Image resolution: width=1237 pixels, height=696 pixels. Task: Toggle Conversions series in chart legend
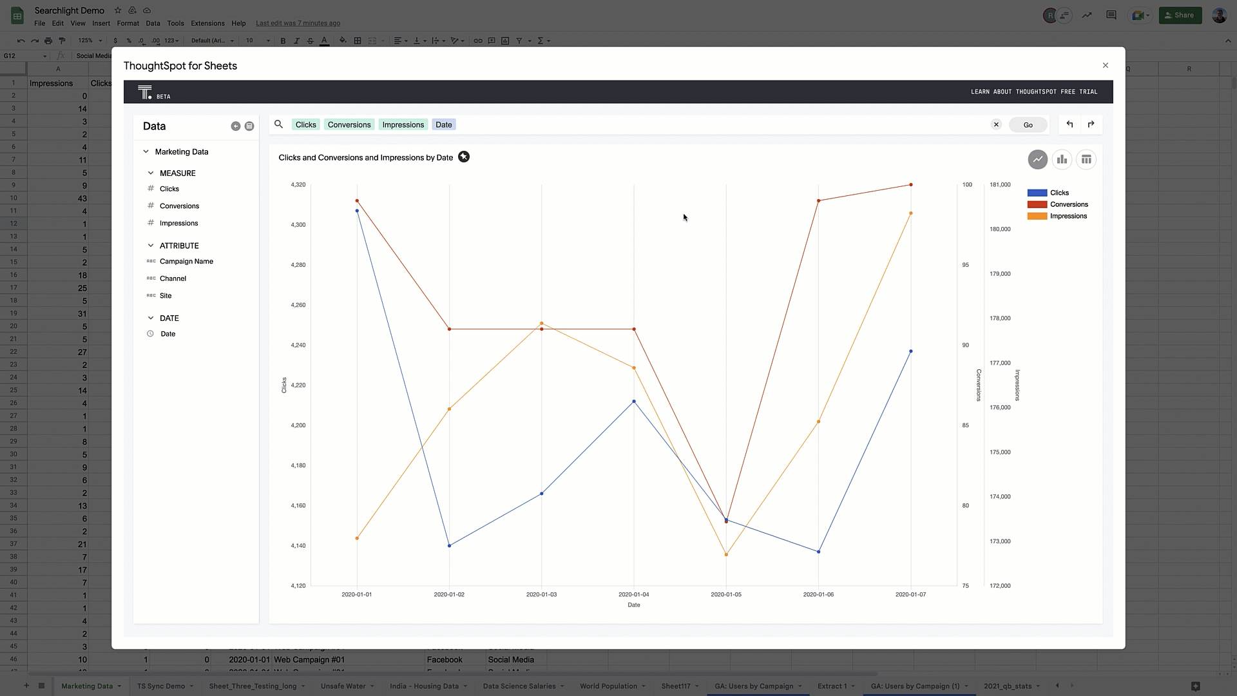1069,204
